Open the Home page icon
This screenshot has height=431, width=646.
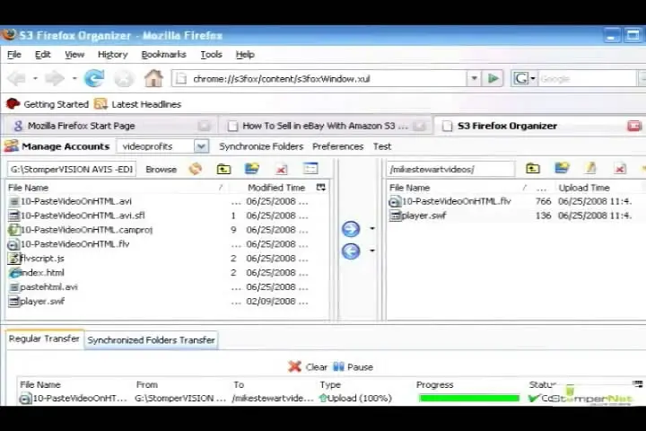(x=153, y=78)
